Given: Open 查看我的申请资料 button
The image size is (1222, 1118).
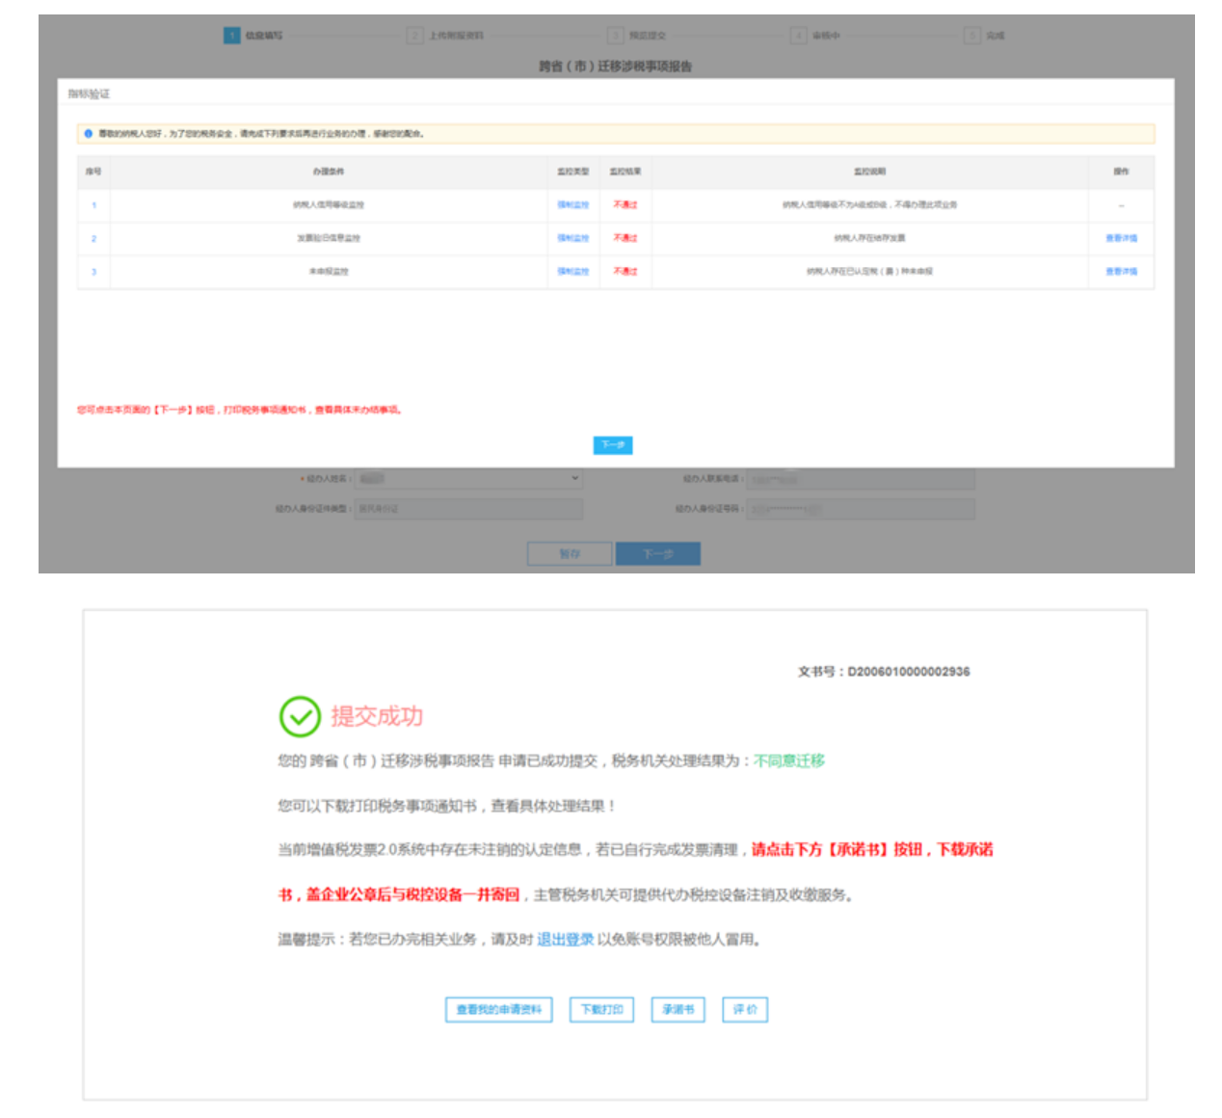Looking at the screenshot, I should click(x=498, y=1009).
